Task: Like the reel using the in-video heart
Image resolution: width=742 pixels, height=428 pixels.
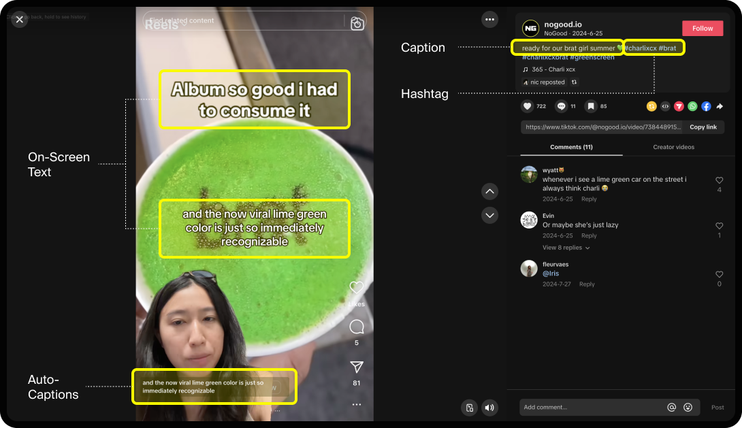Action: [x=356, y=287]
